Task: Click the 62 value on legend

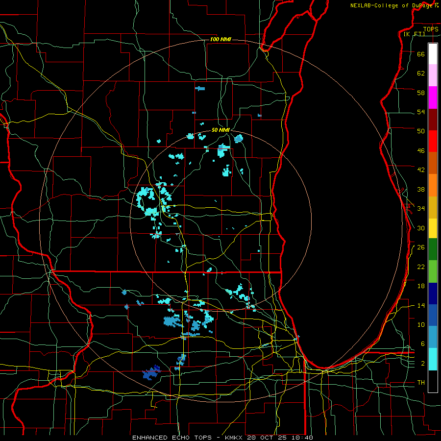Action: [x=421, y=73]
